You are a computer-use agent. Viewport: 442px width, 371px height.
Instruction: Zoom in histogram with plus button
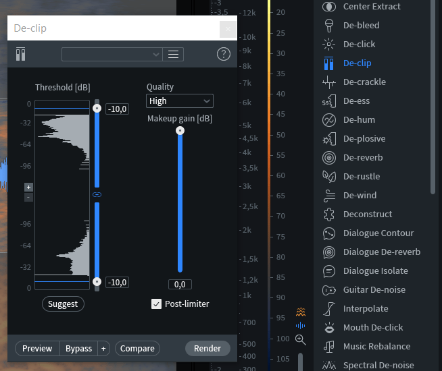tap(28, 187)
